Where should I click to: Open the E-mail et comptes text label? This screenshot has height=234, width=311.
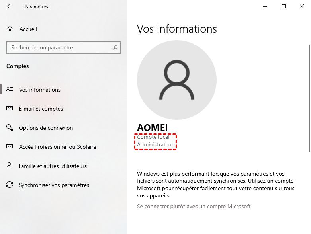click(x=41, y=109)
